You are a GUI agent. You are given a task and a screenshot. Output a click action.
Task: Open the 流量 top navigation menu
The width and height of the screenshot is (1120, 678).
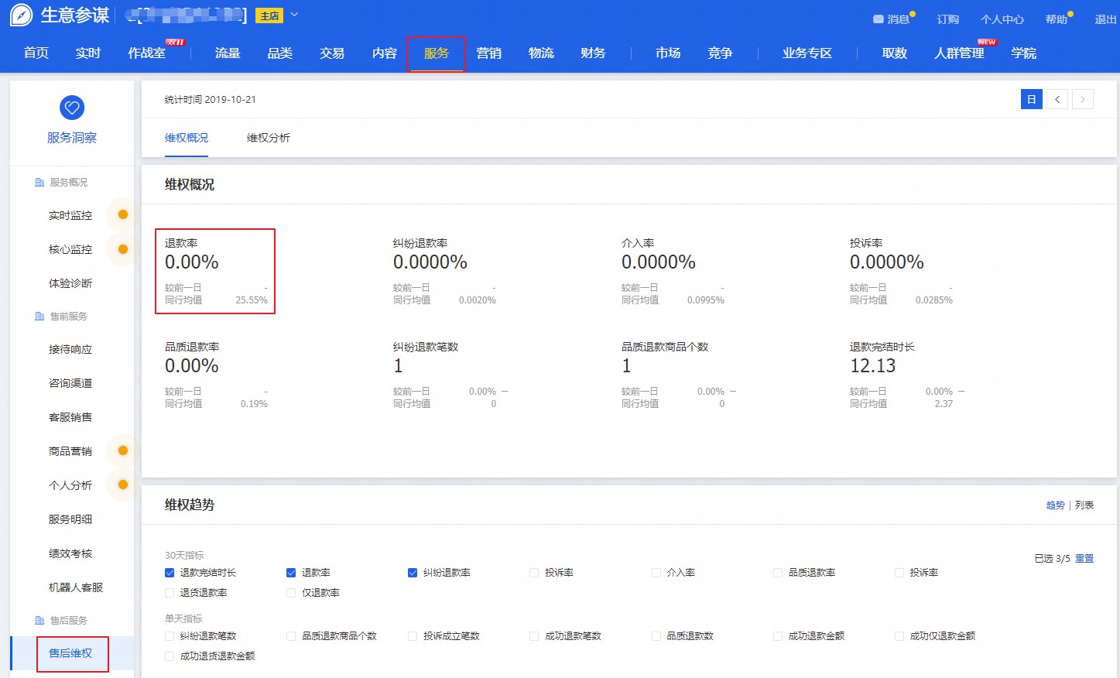(228, 53)
